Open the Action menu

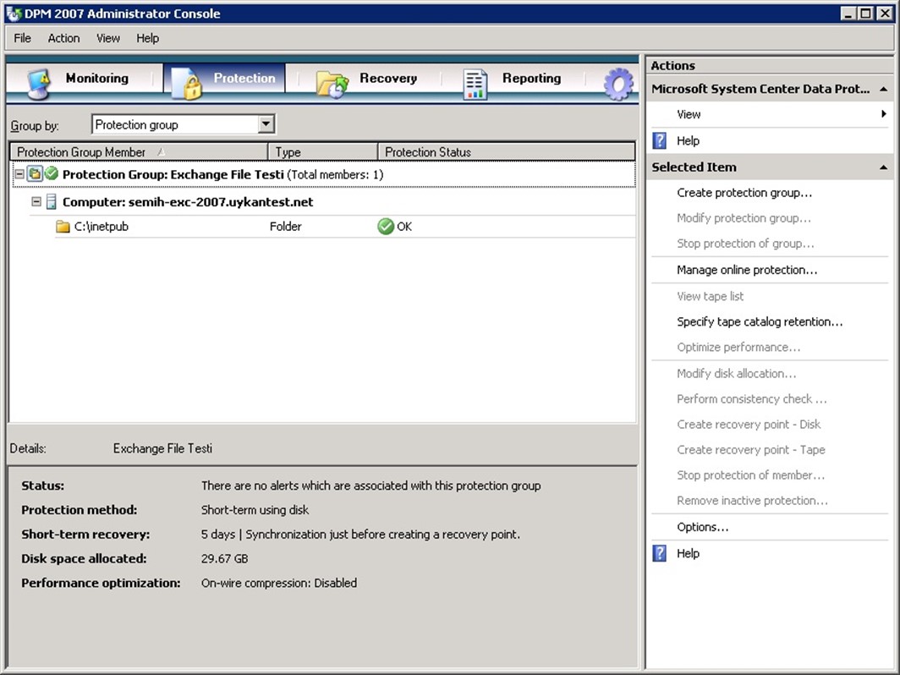[x=63, y=38]
